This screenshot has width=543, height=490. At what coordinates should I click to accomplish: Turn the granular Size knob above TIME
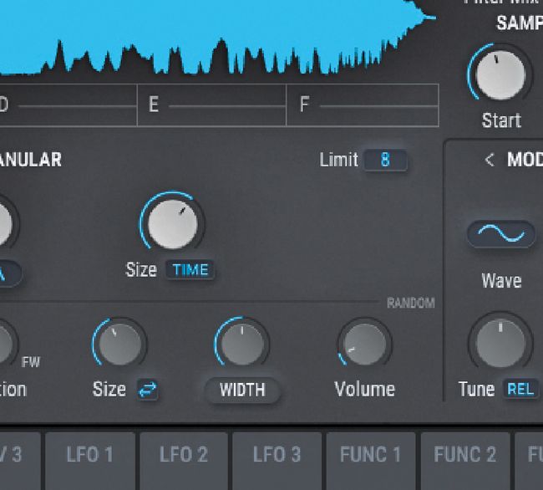172,222
